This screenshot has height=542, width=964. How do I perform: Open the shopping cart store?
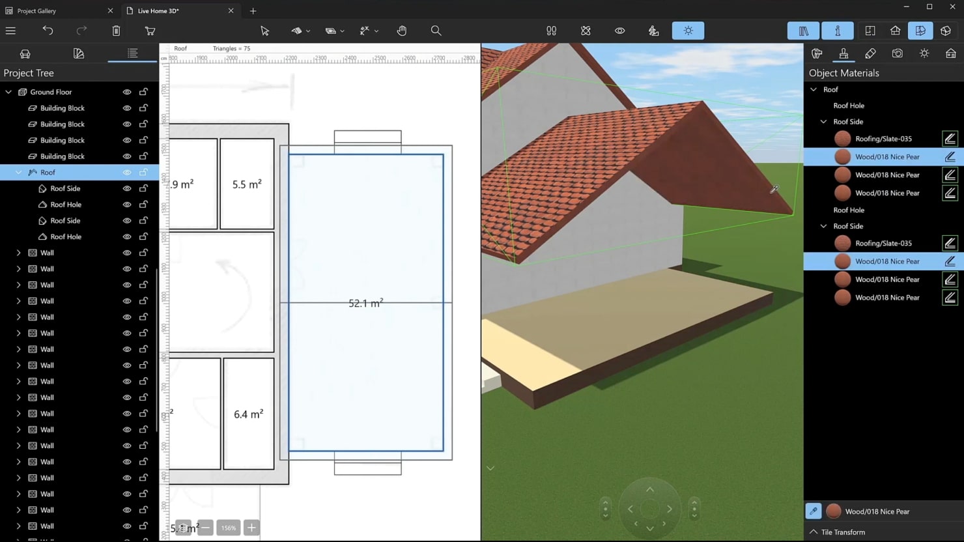[x=150, y=31]
